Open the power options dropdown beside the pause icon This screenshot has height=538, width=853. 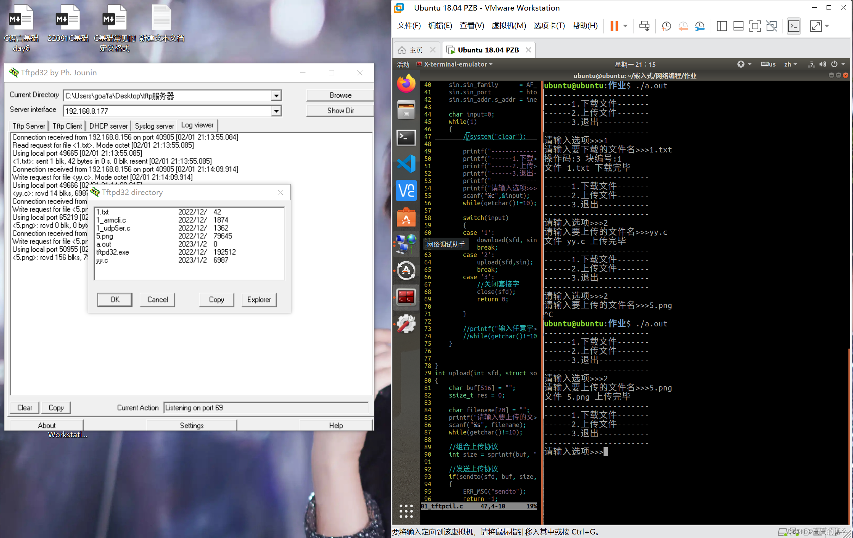click(x=625, y=26)
